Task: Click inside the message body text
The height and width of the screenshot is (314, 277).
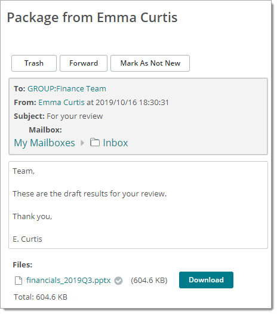Action: point(138,205)
